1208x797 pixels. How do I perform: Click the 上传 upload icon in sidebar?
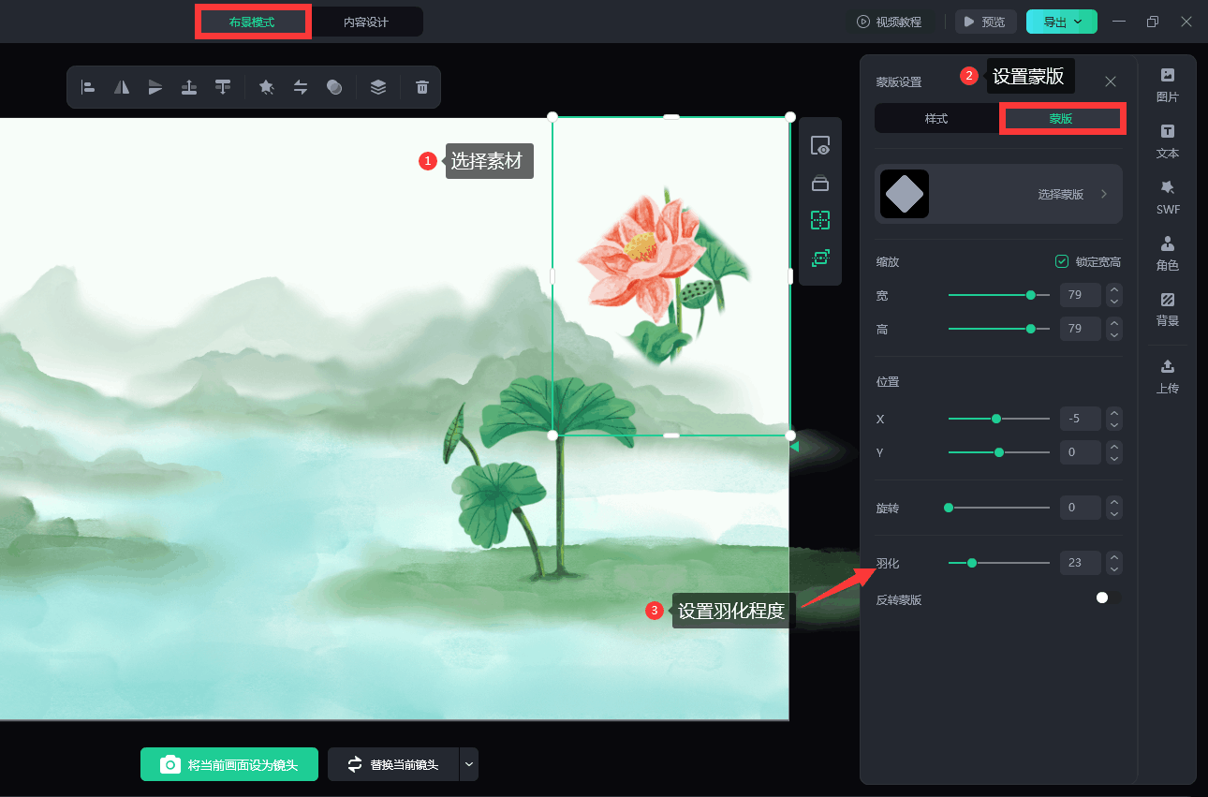1167,375
